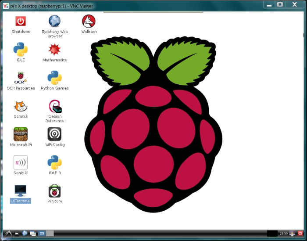
Task: Open the Debian Reference icon
Action: coord(55,106)
